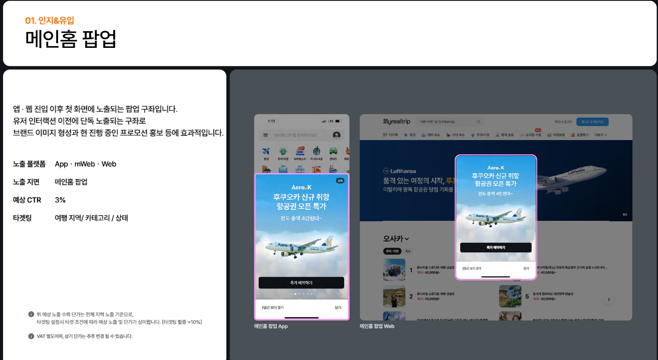Click the rank 5 오사카 대관람차 title
The height and width of the screenshot is (360, 658).
click(x=553, y=294)
